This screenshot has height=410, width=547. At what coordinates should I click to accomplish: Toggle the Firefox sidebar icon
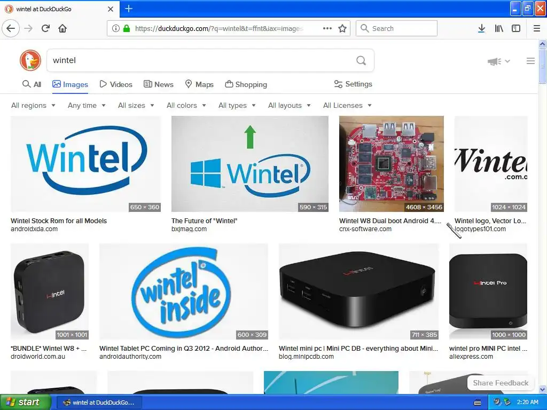pyautogui.click(x=516, y=28)
